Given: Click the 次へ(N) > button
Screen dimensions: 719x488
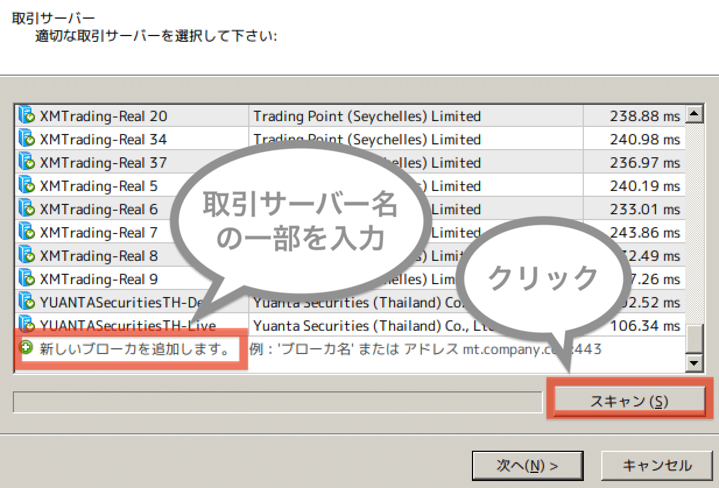Looking at the screenshot, I should pos(527,465).
